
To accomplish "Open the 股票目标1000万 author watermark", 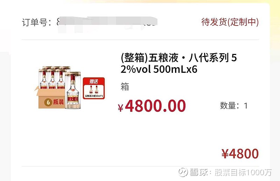I will tap(243, 173).
